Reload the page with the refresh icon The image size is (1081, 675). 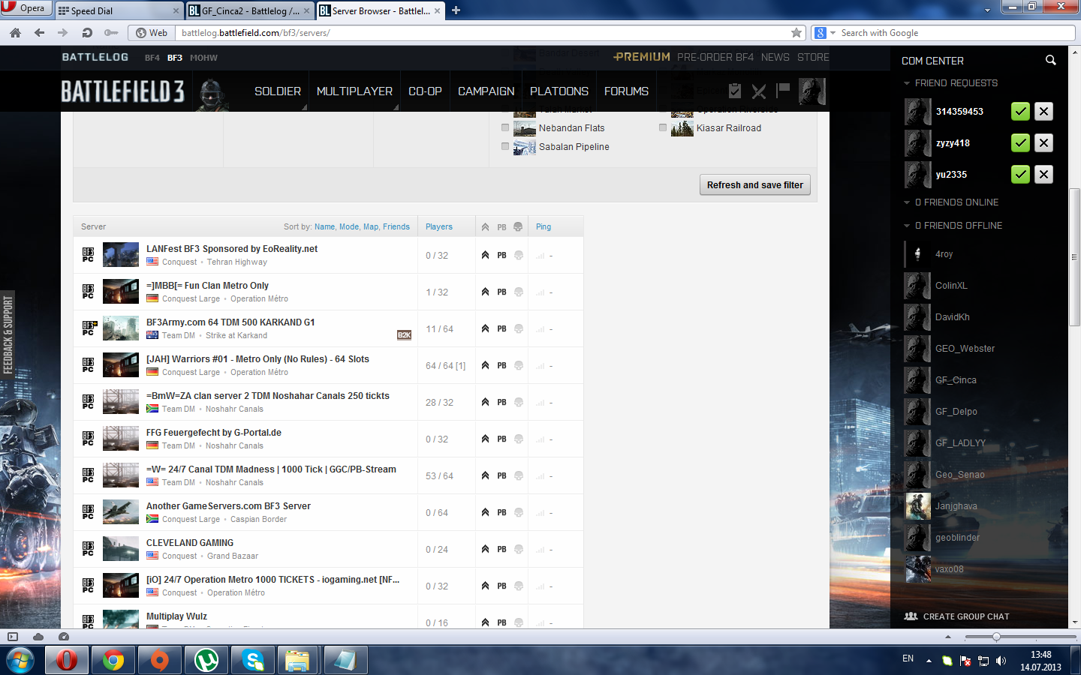click(87, 33)
